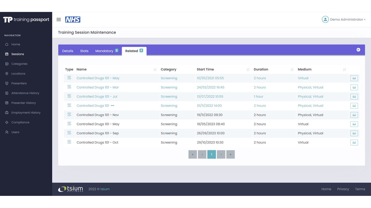Open the Controlled Drugs 101 - Jul link
The image size is (371, 208).
point(97,96)
